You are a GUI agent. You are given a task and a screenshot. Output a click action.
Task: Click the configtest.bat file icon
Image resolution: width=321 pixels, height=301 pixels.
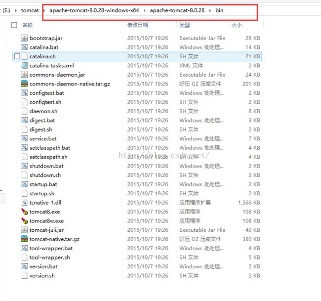pos(24,93)
